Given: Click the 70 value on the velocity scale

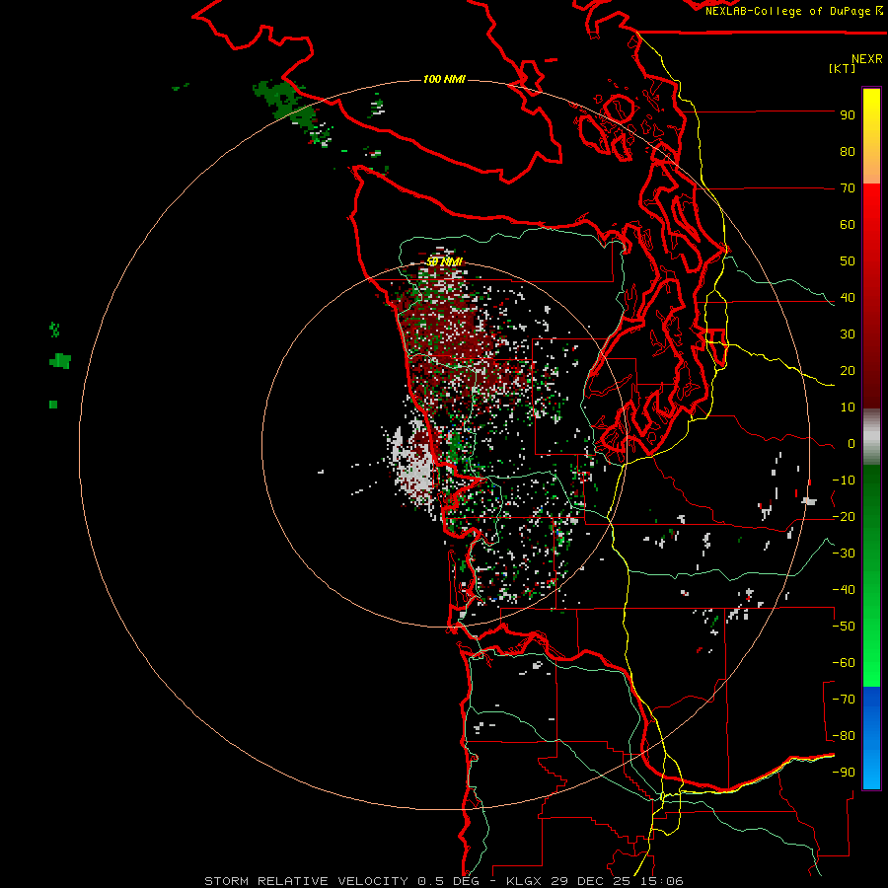Looking at the screenshot, I should (848, 188).
